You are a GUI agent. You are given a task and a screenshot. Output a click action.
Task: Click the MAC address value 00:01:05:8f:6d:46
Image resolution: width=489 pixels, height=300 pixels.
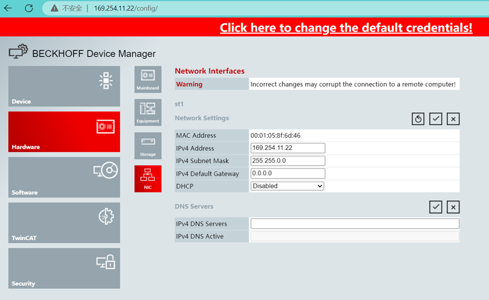[x=275, y=136]
